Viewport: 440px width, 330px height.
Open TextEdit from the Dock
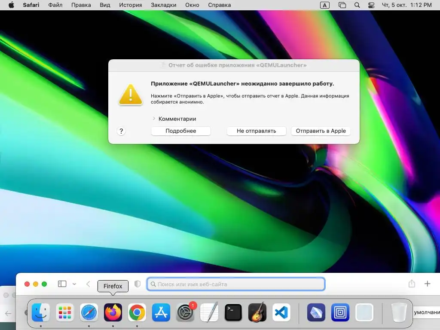209,312
